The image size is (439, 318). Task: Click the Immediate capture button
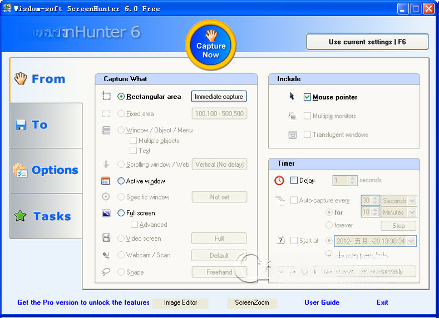point(219,97)
